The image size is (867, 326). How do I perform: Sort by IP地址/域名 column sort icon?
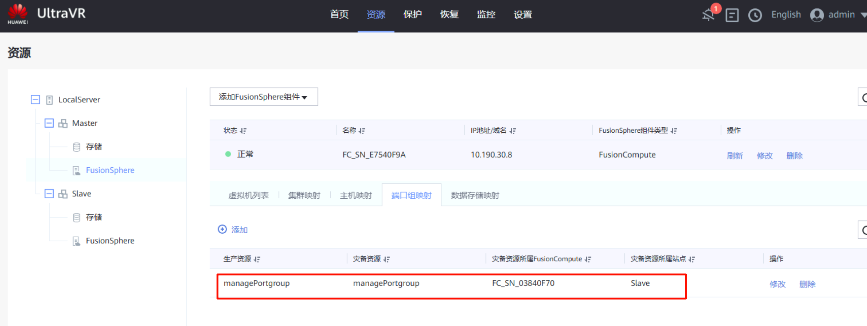[x=512, y=131]
